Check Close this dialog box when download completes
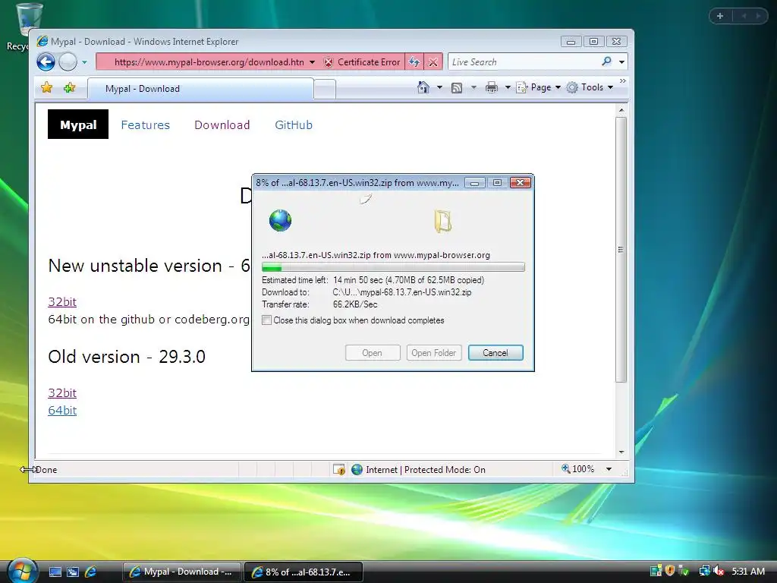The height and width of the screenshot is (583, 777). click(266, 320)
